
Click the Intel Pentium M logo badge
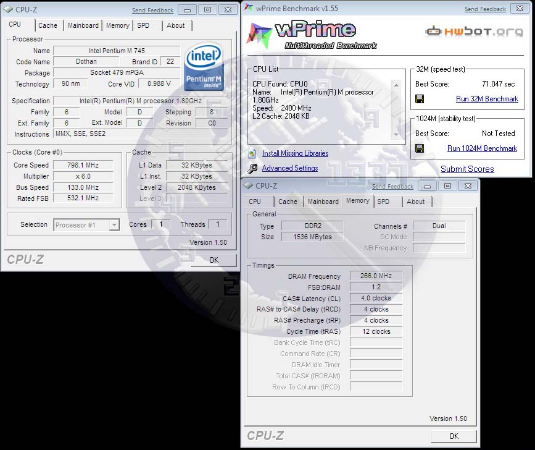pyautogui.click(x=204, y=67)
